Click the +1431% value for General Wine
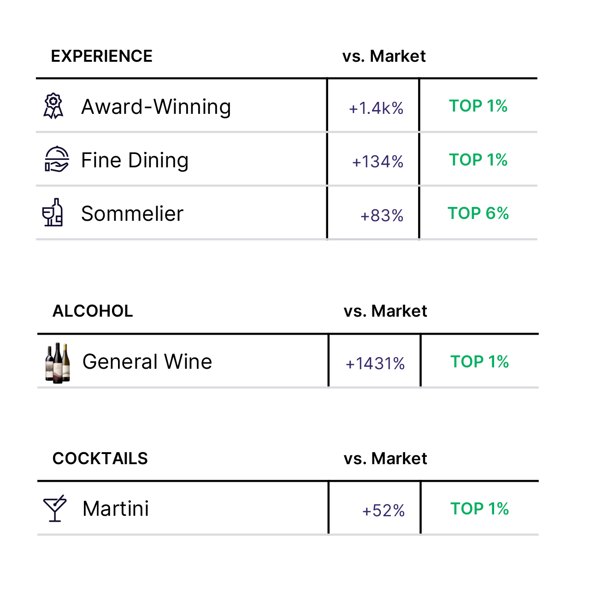 point(375,364)
